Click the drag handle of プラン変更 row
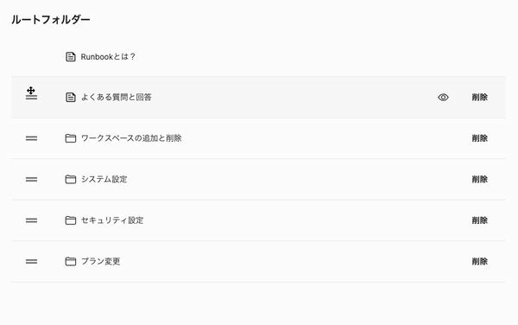 click(31, 261)
